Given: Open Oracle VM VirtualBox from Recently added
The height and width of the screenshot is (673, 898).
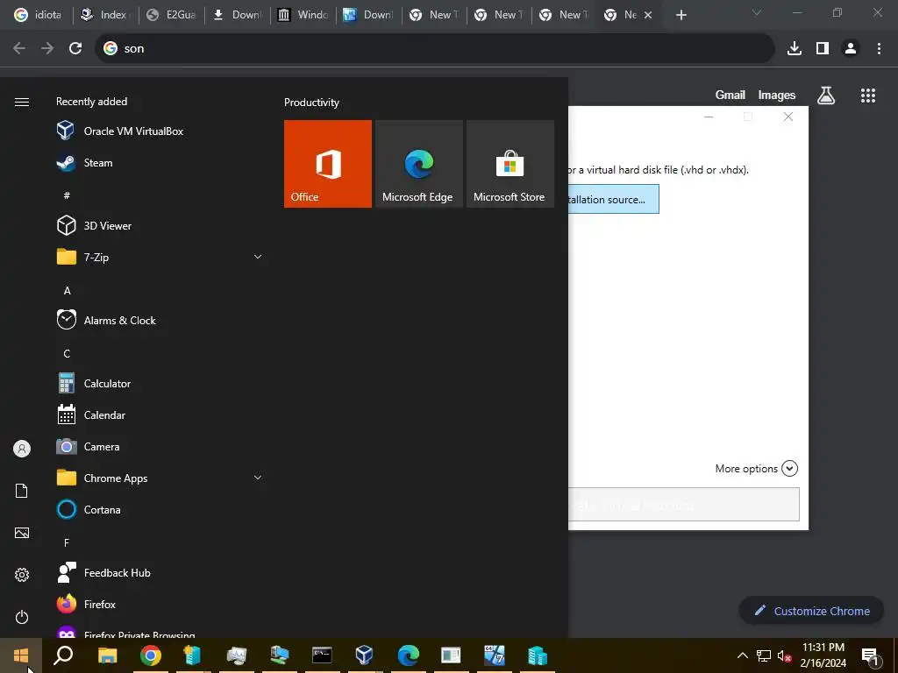Looking at the screenshot, I should pos(160,131).
